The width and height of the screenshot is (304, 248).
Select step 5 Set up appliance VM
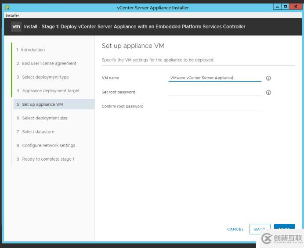pos(54,104)
